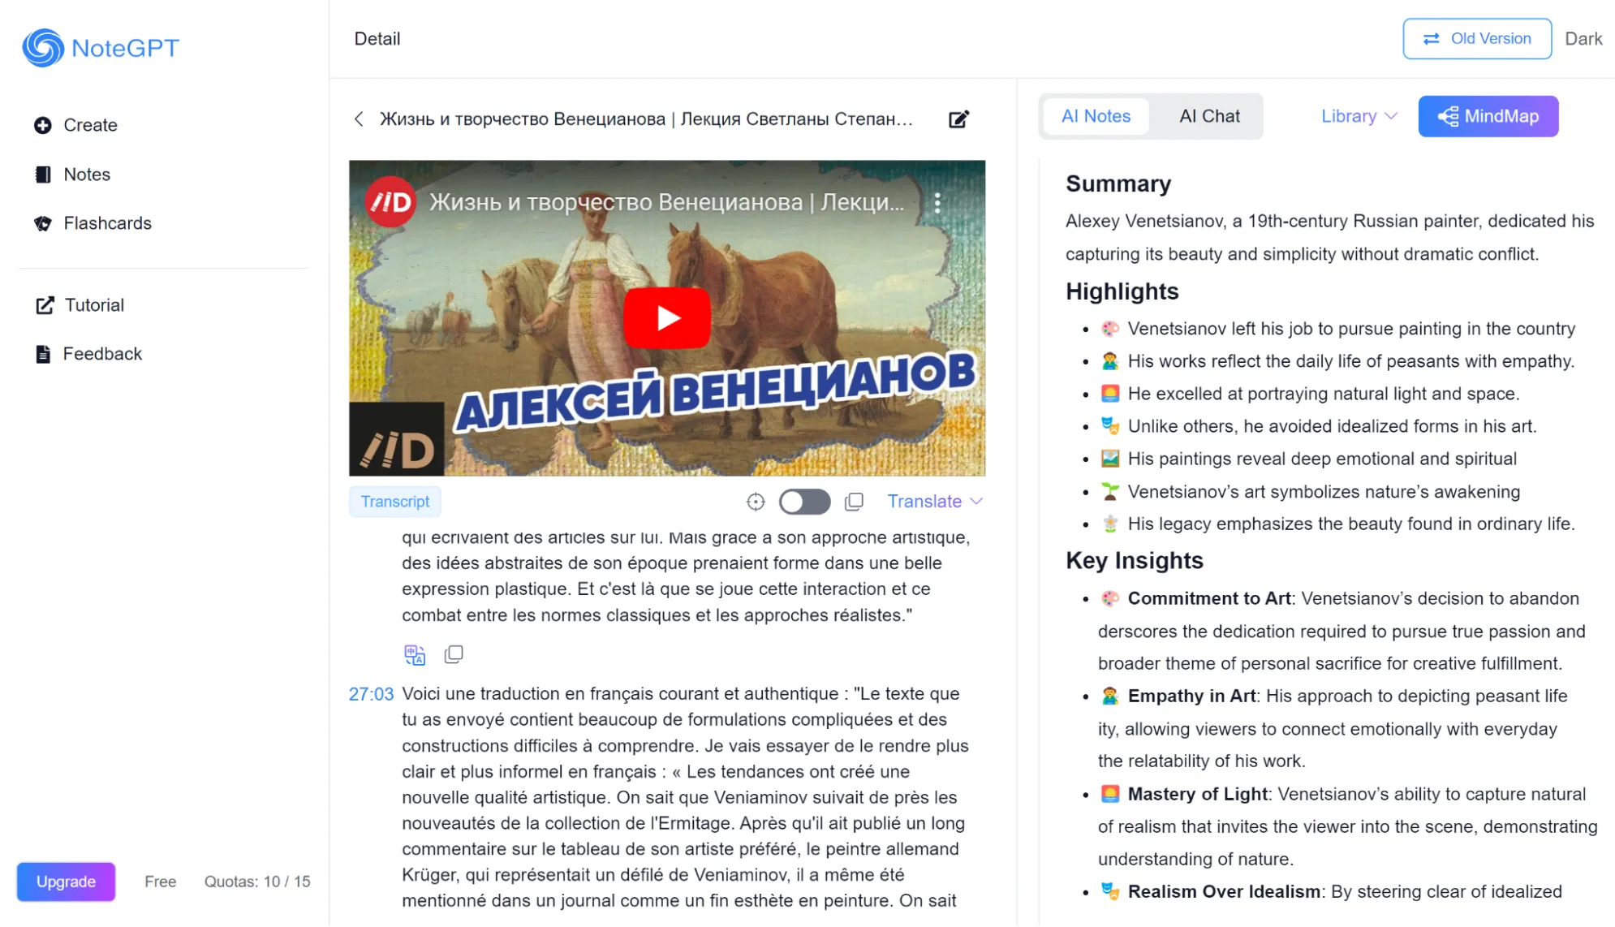The image size is (1615, 927).
Task: Click the 'Empathy in Art' insight title
Action: coord(1191,696)
